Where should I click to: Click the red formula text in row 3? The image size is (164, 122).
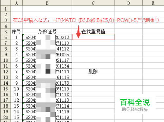pos(86,20)
